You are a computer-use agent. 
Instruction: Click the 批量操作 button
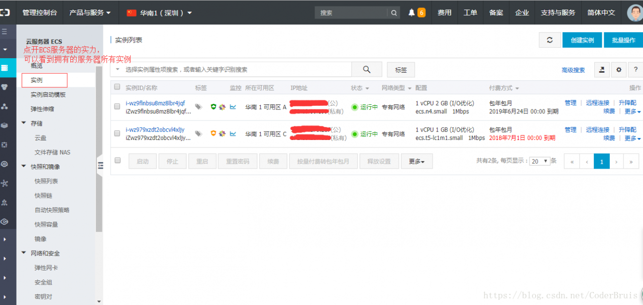tap(623, 40)
